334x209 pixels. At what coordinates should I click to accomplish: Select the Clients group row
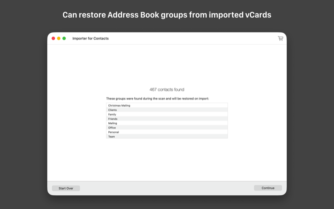click(167, 110)
